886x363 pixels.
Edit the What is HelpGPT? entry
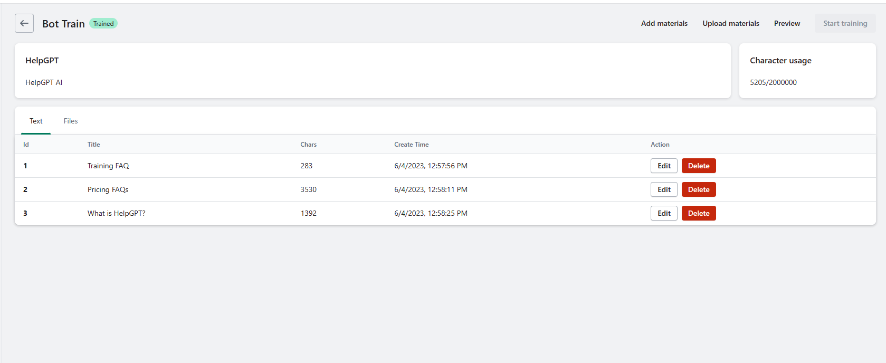click(663, 213)
